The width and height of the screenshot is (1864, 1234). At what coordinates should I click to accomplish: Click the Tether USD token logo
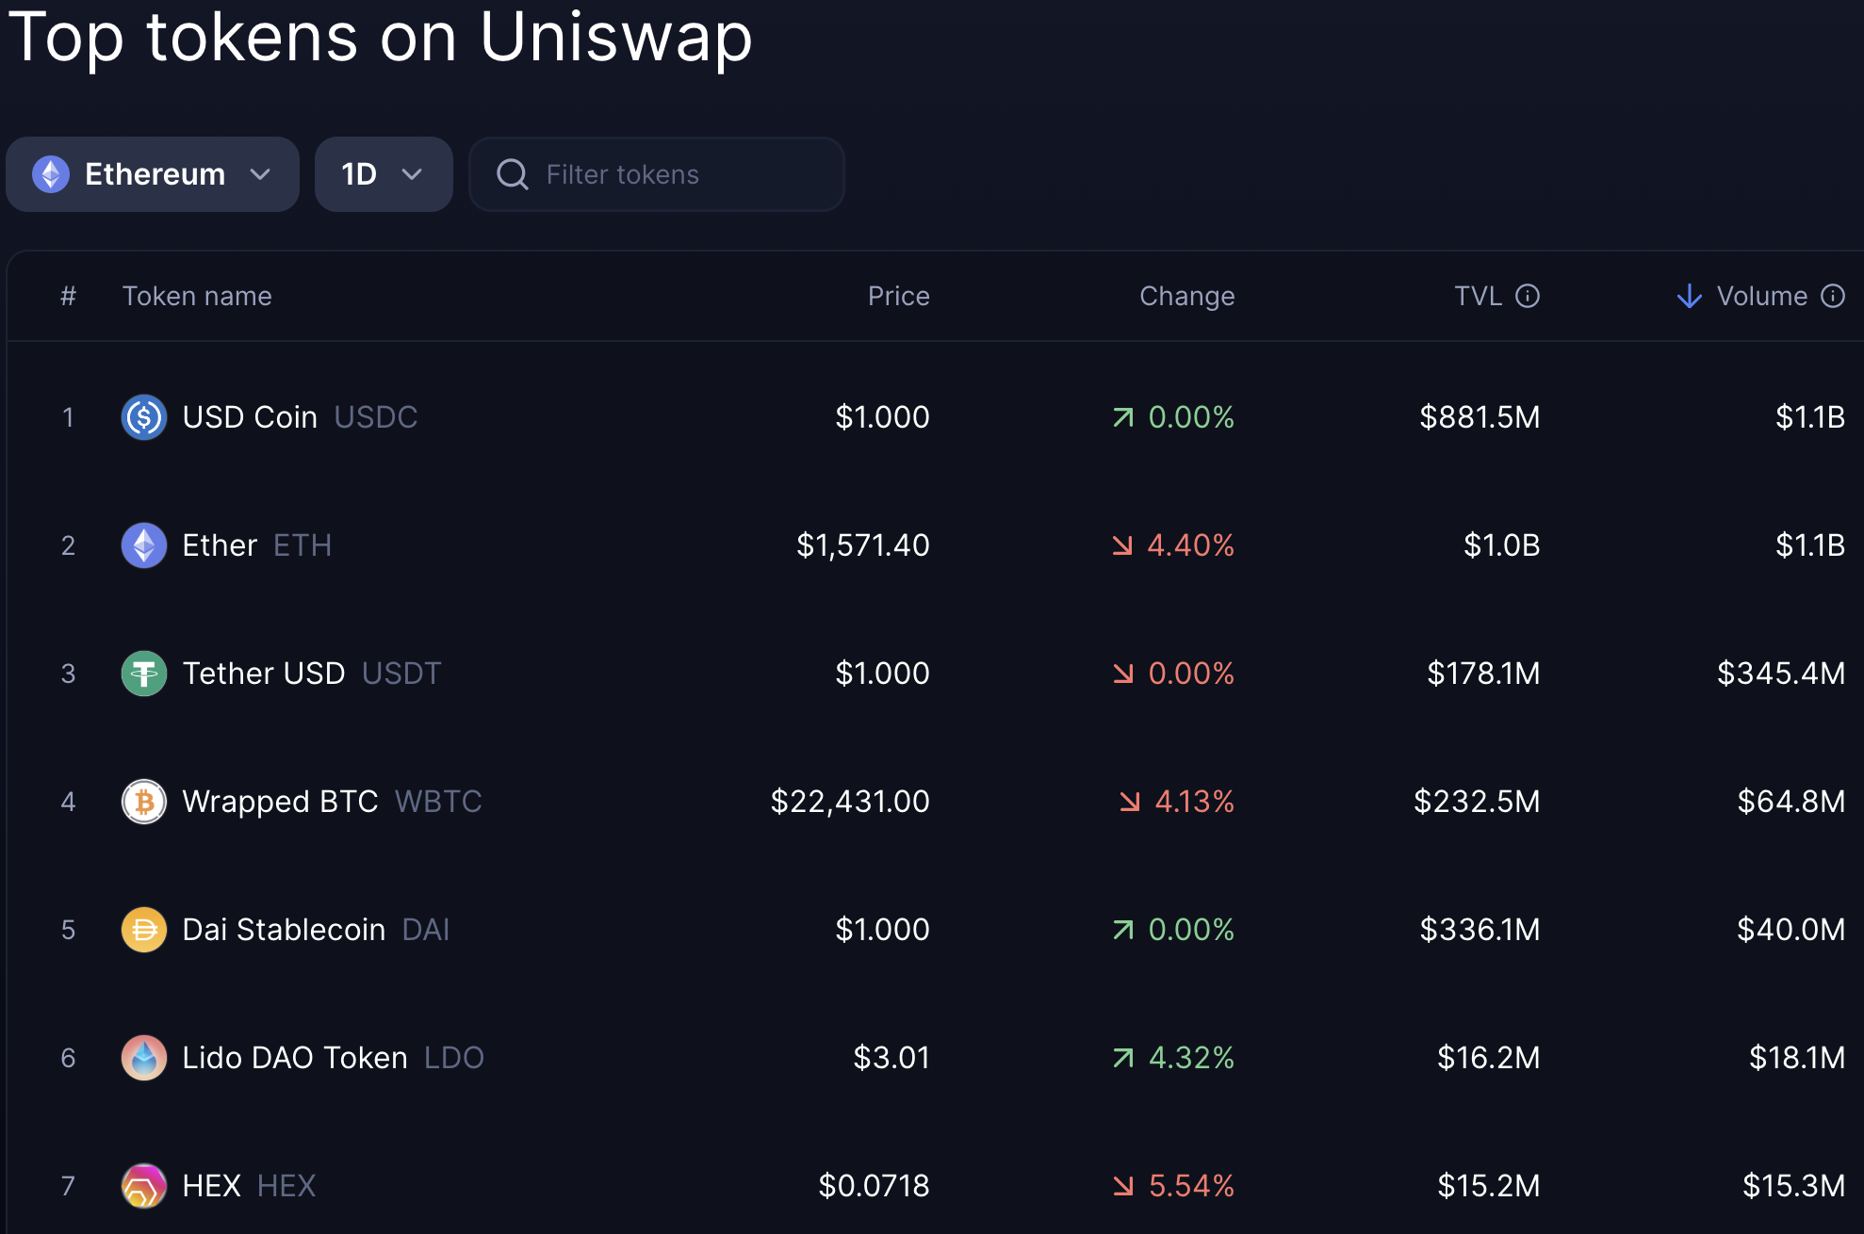pyautogui.click(x=143, y=674)
